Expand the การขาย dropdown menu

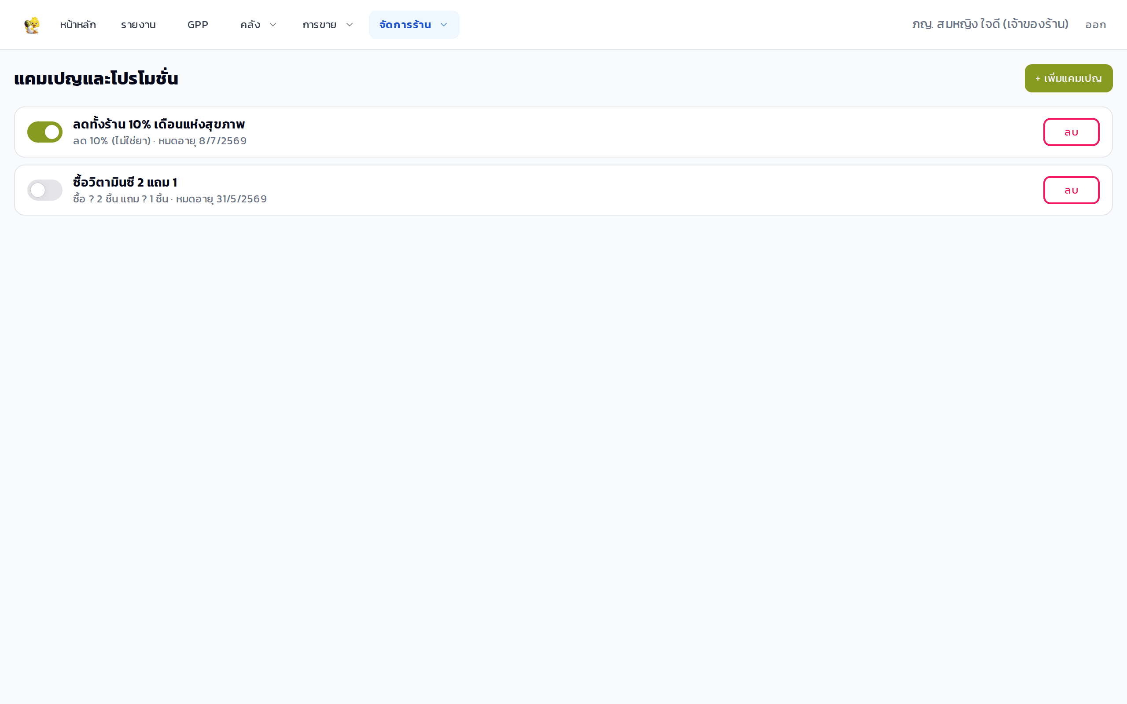tap(328, 25)
